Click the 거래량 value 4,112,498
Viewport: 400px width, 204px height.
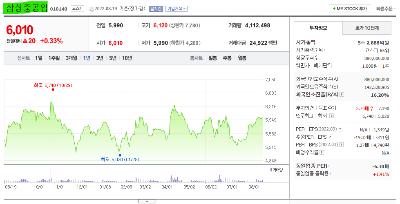pos(257,25)
